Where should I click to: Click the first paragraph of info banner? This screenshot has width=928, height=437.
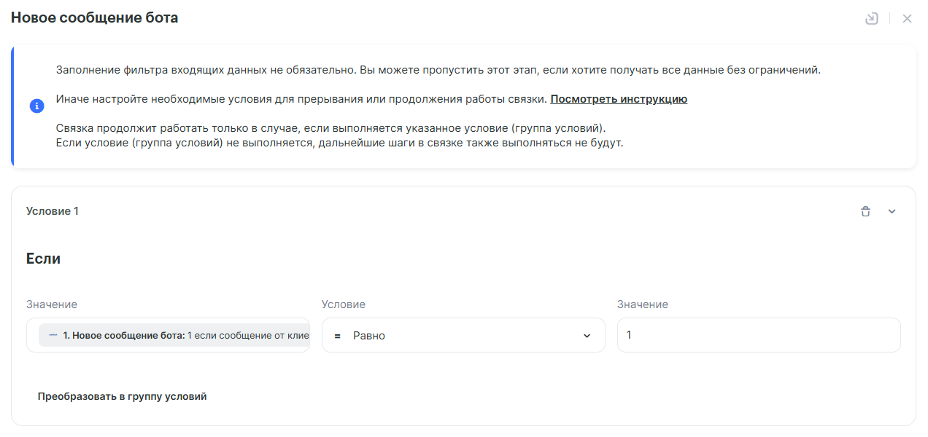point(438,71)
